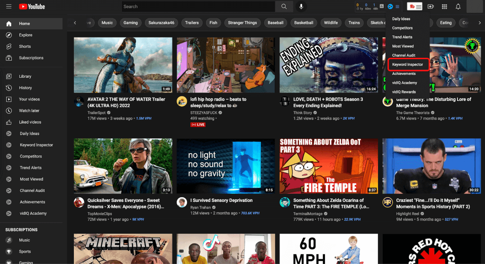This screenshot has height=264, width=485.
Task: Click the Search input field
Action: point(198,7)
